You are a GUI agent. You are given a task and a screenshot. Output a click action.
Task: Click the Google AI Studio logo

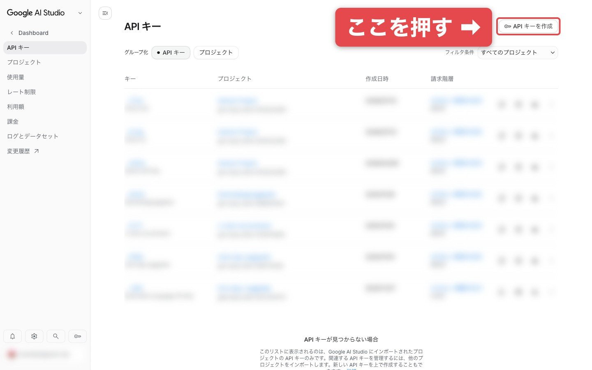[x=36, y=13]
